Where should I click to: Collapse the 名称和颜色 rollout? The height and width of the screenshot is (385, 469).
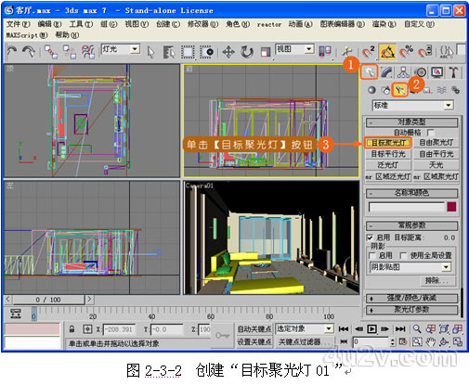click(411, 193)
